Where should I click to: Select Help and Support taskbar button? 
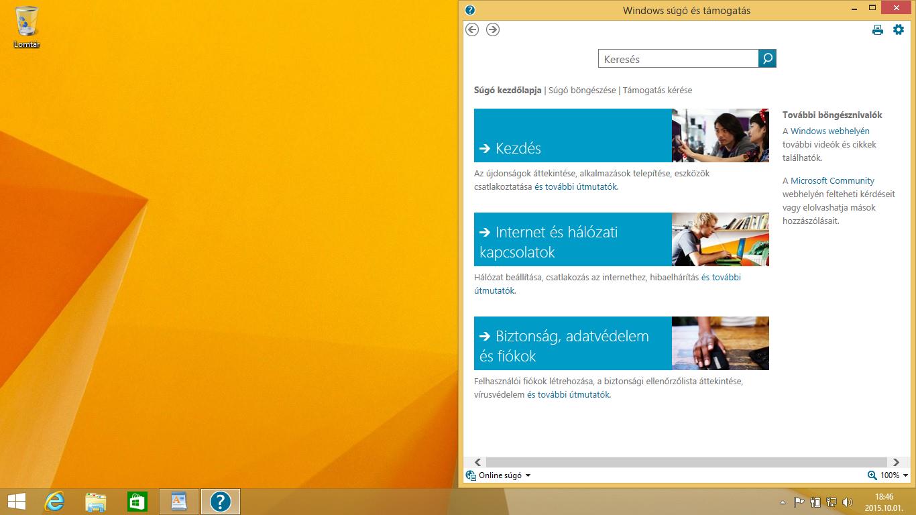(221, 501)
